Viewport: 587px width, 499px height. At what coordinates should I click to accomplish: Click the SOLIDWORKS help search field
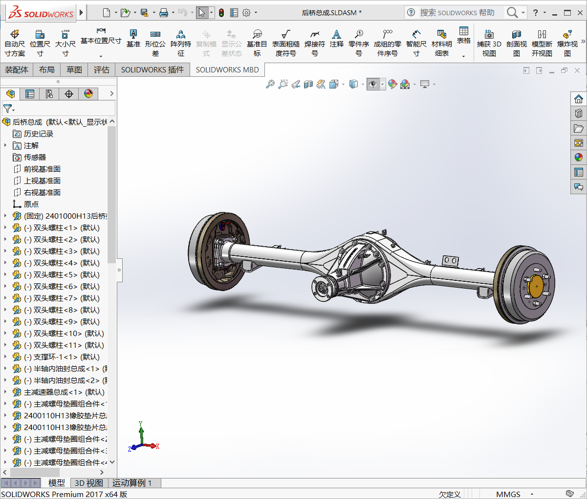click(457, 13)
